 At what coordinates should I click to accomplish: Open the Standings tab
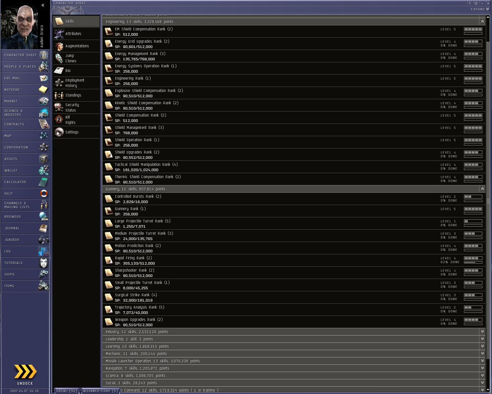(x=76, y=95)
